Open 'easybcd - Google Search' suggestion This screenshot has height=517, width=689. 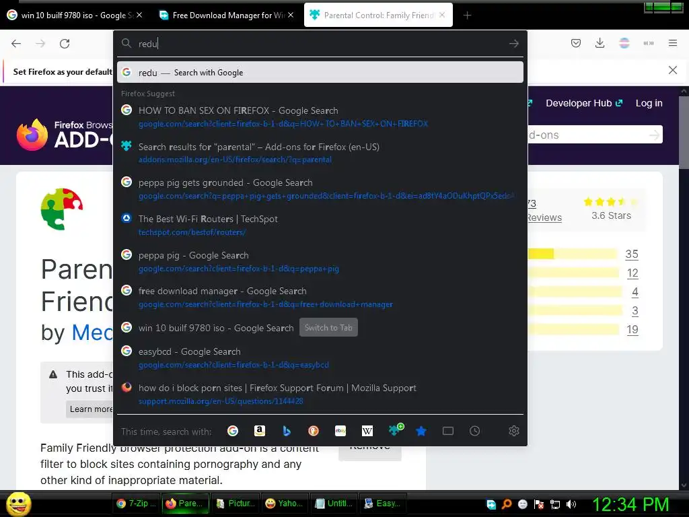pyautogui.click(x=320, y=358)
